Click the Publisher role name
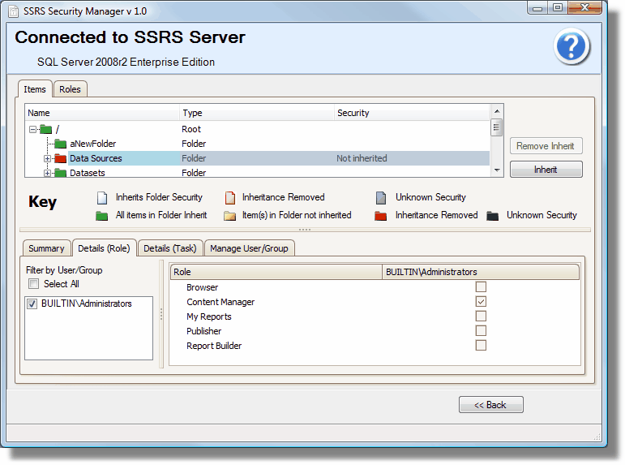This screenshot has height=465, width=625. click(x=203, y=331)
